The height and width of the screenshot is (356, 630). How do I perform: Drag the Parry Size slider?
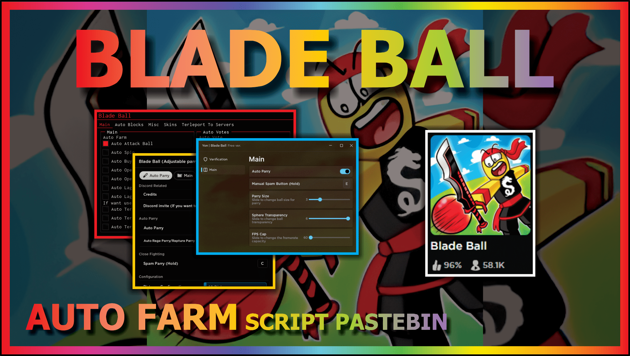click(x=320, y=200)
